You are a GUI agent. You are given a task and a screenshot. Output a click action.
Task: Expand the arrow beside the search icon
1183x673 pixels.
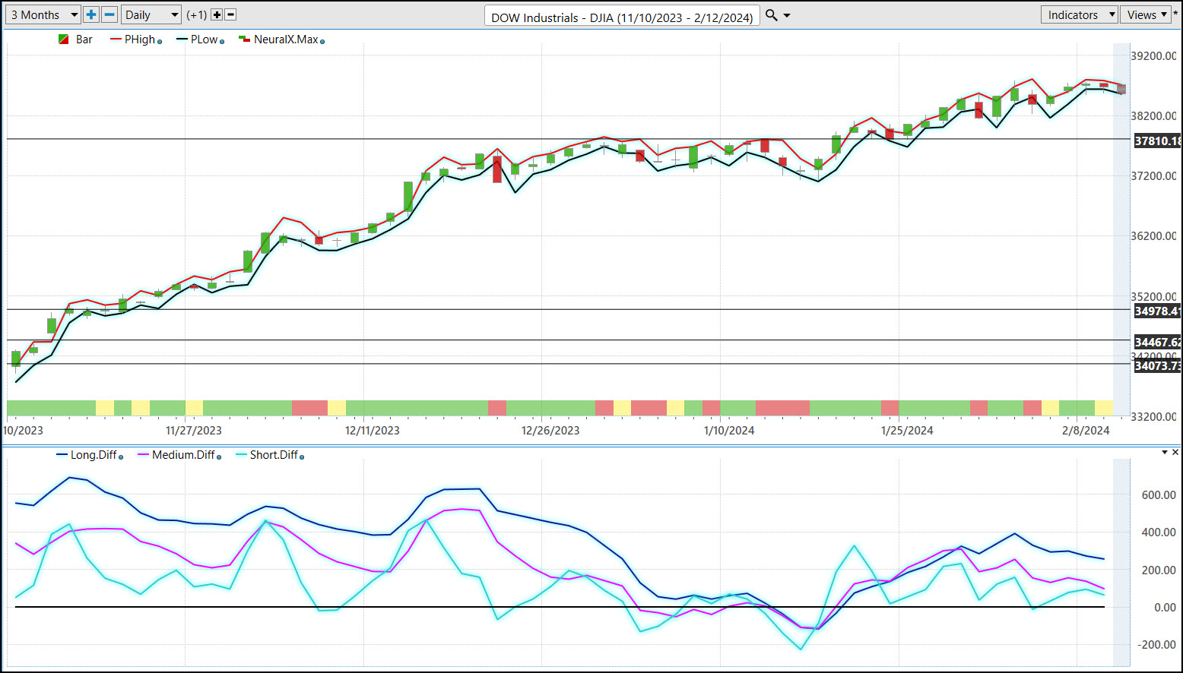point(787,15)
